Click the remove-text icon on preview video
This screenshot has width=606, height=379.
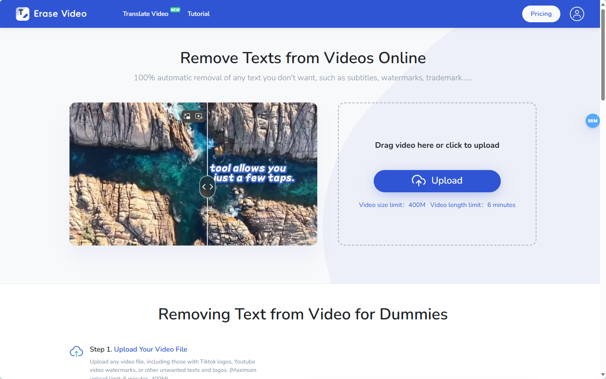187,116
